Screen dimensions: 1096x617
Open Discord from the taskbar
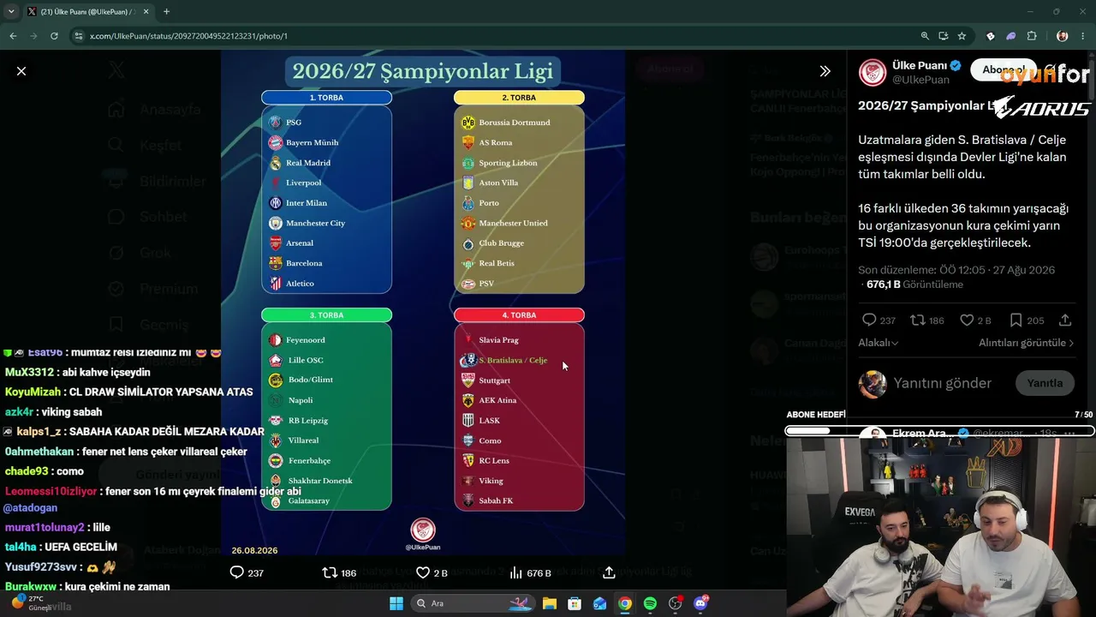click(x=700, y=603)
